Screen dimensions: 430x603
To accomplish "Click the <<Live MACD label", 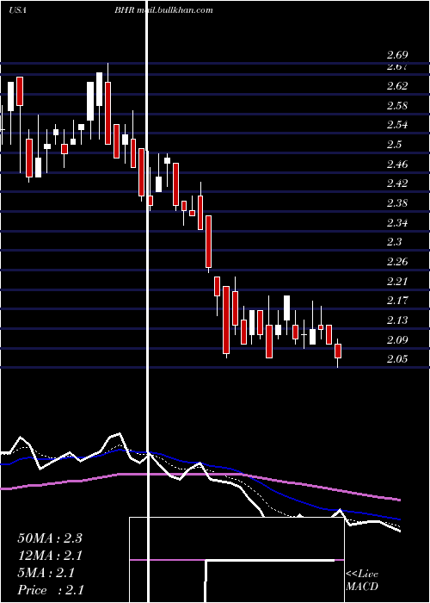I will [x=362, y=581].
